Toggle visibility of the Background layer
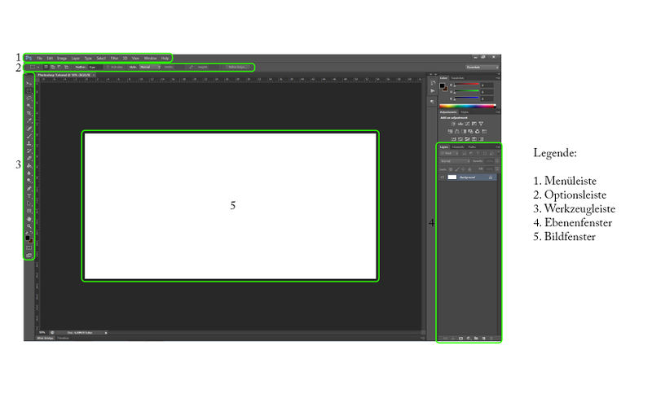The height and width of the screenshot is (407, 652). (x=441, y=177)
